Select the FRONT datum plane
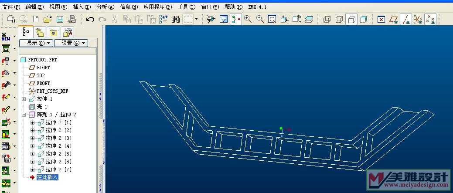 (43, 83)
